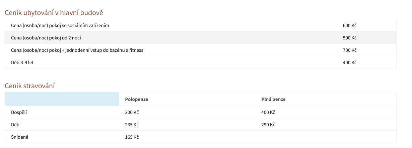Click the heading Ceník ubytování v hlavní budově
This screenshot has height=148, width=412.
coord(54,13)
